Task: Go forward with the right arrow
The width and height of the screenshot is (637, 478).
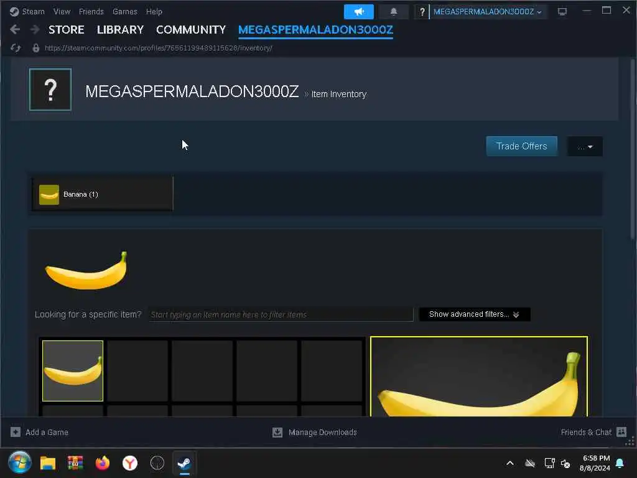Action: coord(35,29)
